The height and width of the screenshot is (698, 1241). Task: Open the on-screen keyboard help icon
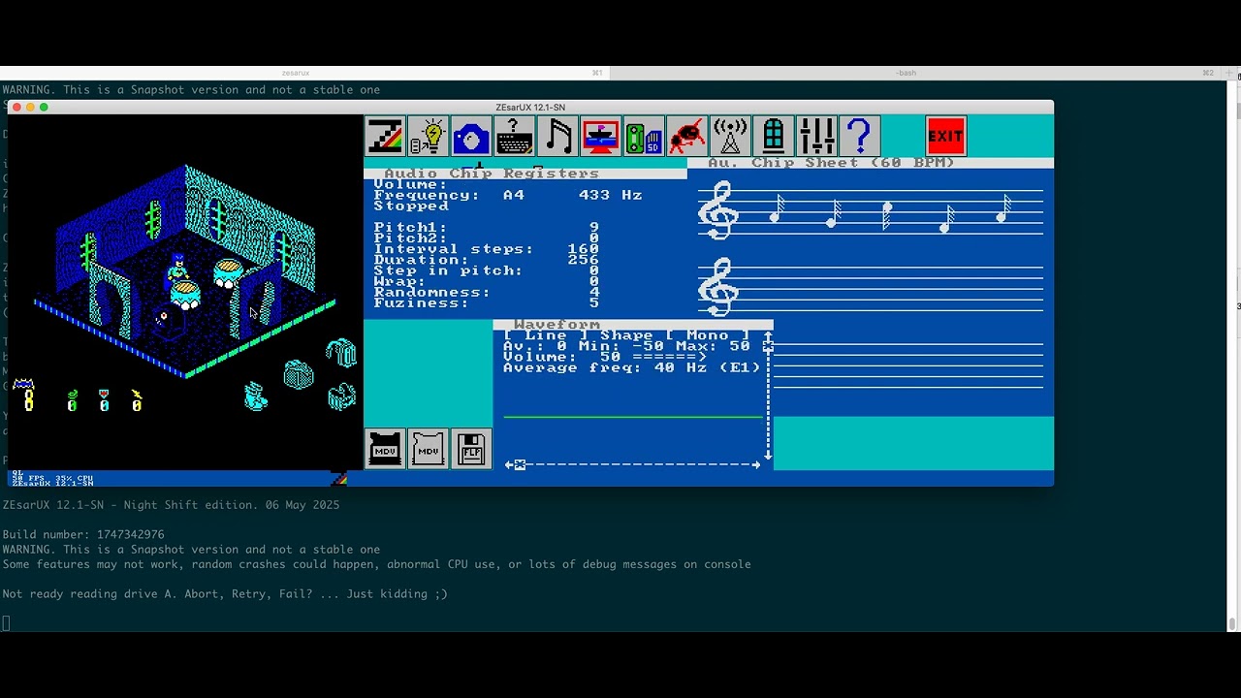(x=514, y=136)
